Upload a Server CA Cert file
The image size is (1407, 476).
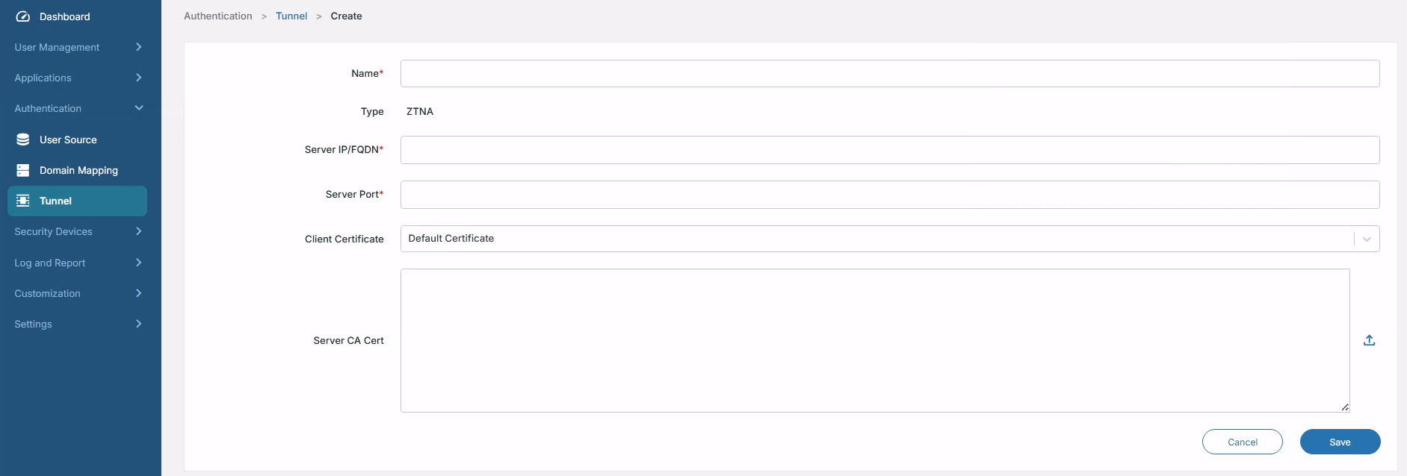point(1369,340)
